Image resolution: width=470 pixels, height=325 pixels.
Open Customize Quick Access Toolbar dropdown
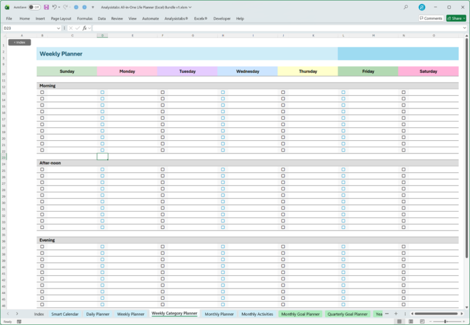pyautogui.click(x=93, y=7)
